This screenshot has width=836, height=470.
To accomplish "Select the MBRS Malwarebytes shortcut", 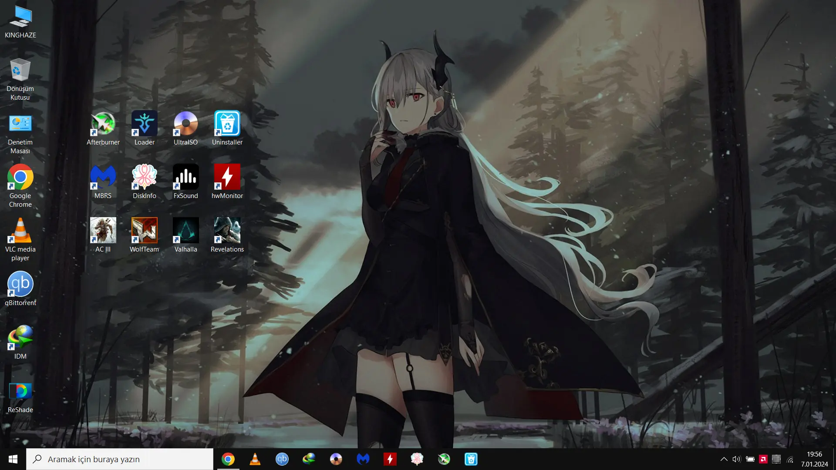I will (103, 182).
